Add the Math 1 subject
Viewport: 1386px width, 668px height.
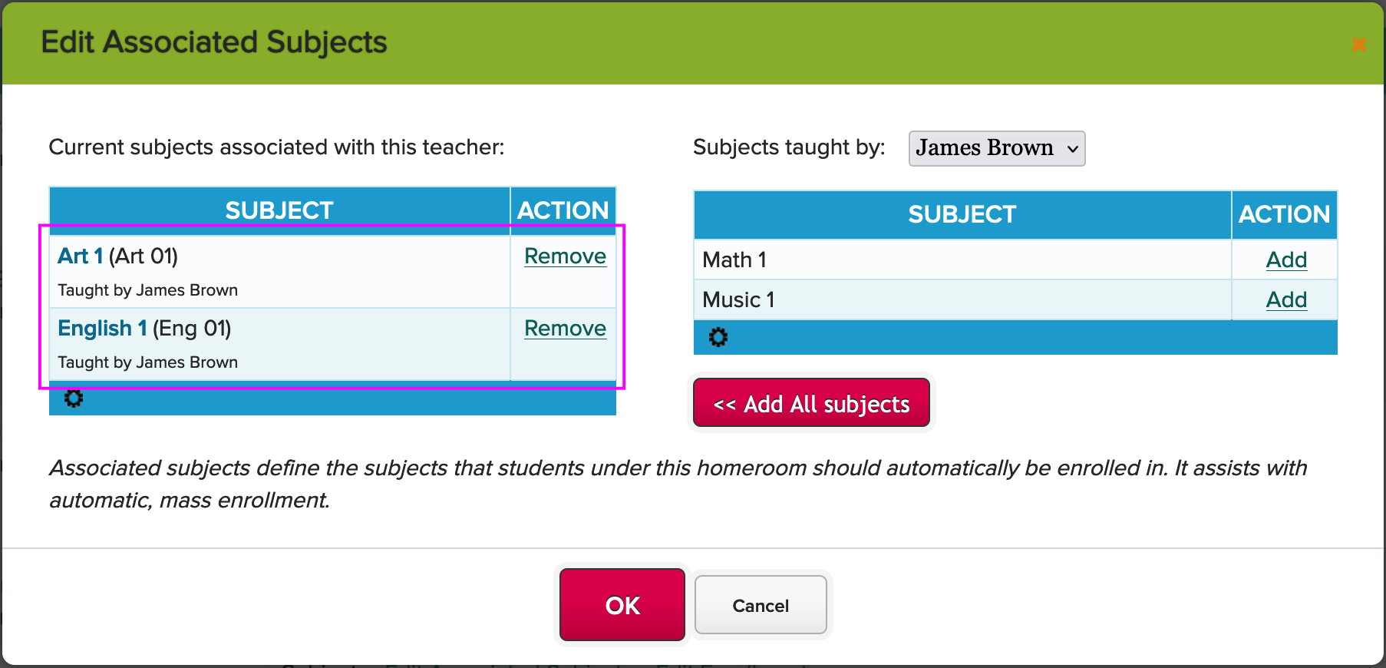point(1286,260)
